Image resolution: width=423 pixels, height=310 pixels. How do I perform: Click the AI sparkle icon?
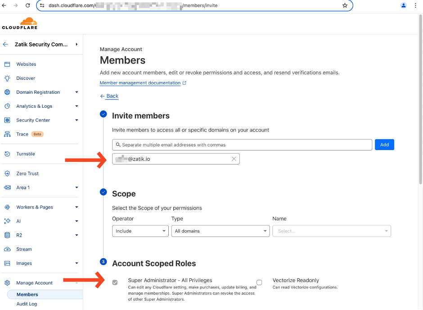[x=7, y=221]
